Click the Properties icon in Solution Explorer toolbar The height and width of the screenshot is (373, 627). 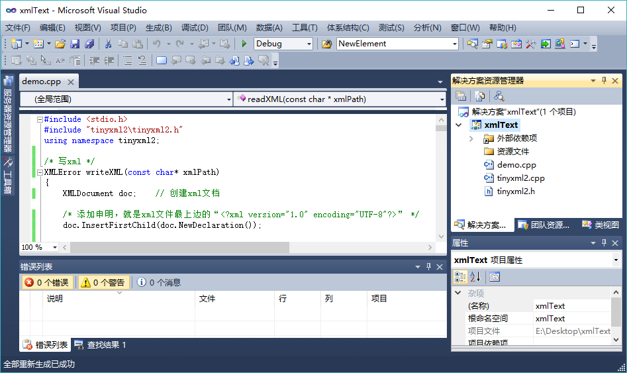click(x=461, y=96)
